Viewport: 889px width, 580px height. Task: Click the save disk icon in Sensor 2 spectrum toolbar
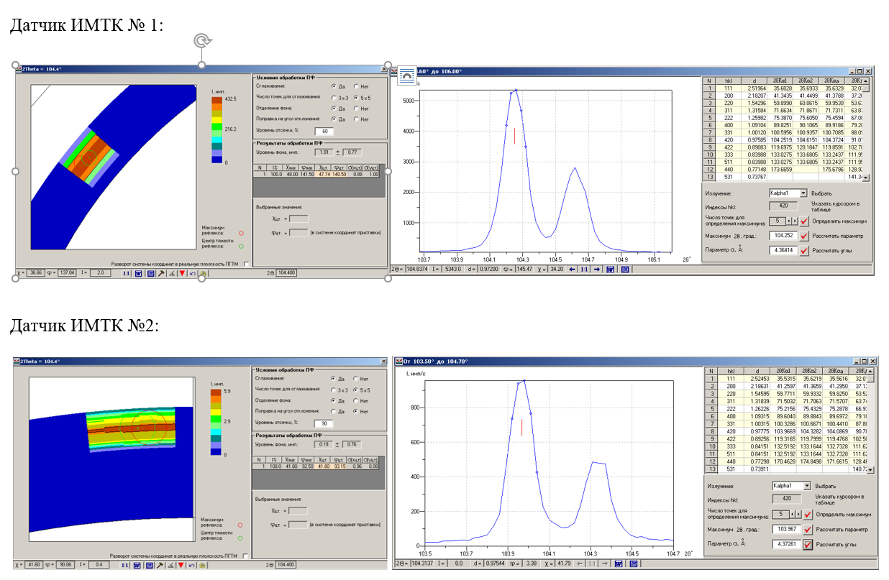coord(634,563)
